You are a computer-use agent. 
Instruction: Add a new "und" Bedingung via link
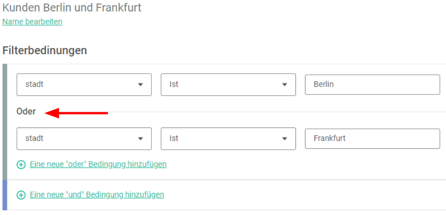click(97, 195)
